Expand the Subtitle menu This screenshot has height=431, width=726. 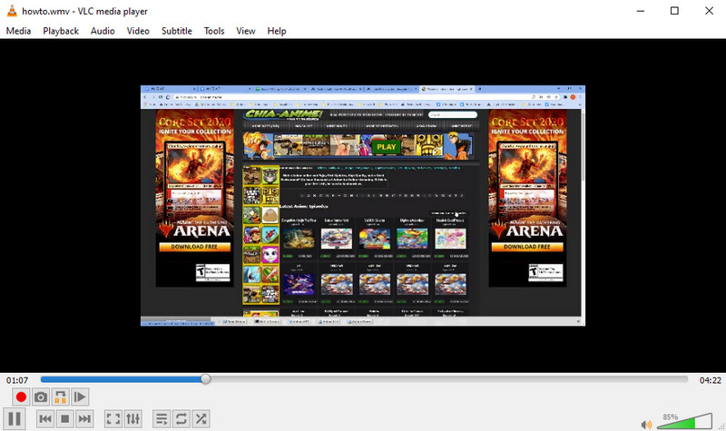pyautogui.click(x=176, y=31)
